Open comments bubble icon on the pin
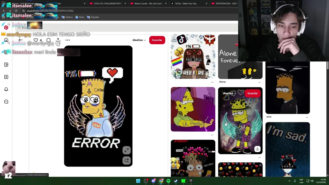The image size is (329, 185). (49, 40)
